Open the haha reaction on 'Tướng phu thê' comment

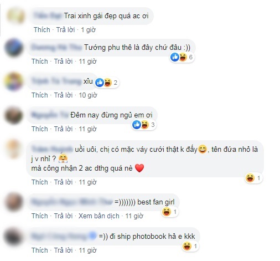(x=183, y=57)
